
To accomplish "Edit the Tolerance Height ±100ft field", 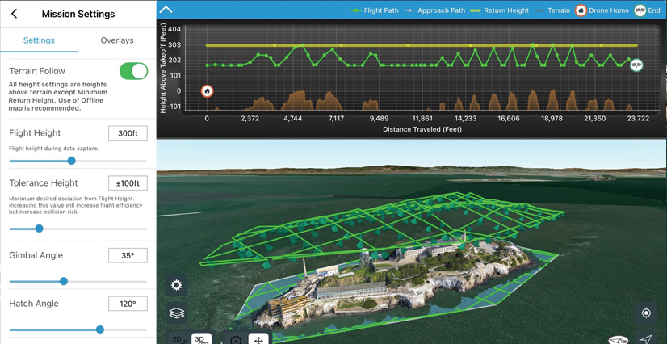I will click(x=128, y=182).
